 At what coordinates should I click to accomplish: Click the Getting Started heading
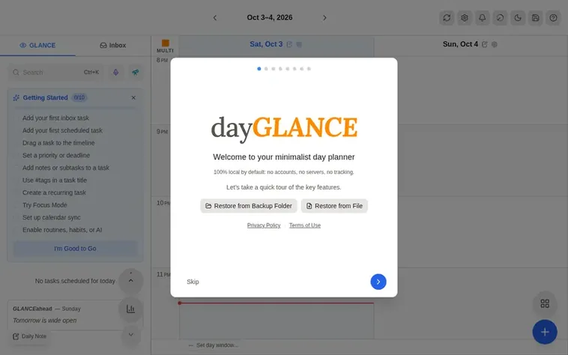click(x=45, y=97)
